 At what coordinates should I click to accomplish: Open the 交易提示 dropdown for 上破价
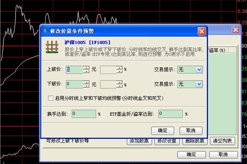point(199,69)
